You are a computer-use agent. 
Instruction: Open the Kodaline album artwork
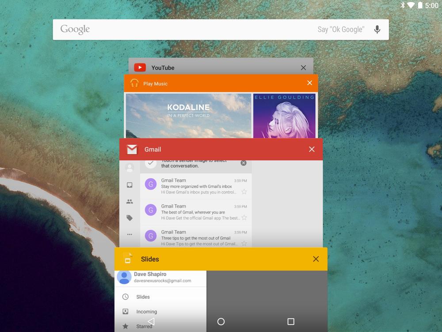pos(188,116)
